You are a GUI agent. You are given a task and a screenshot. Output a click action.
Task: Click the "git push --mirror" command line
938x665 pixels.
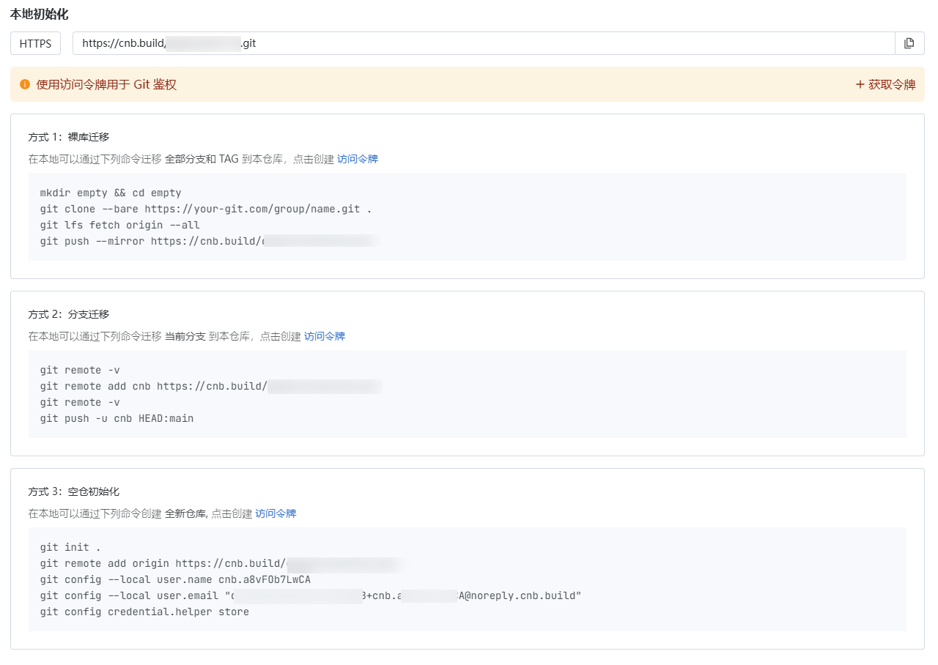coord(209,241)
